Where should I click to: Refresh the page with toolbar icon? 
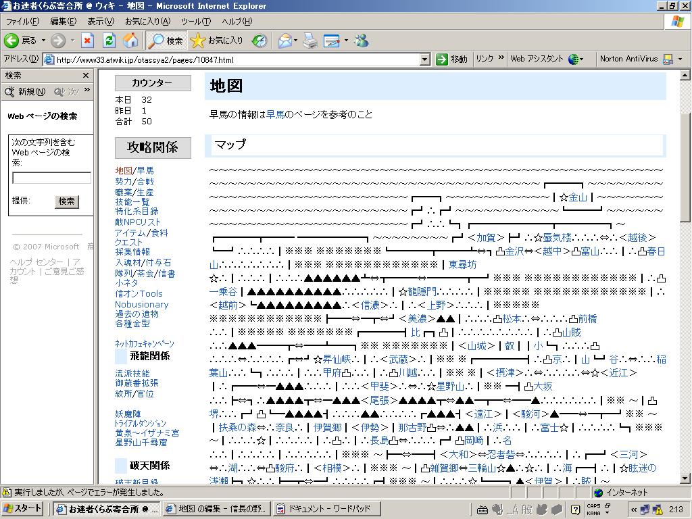click(x=109, y=41)
